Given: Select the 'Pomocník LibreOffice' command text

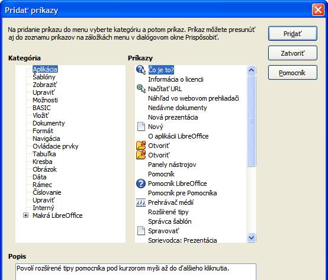Looking at the screenshot, I should point(178,184).
